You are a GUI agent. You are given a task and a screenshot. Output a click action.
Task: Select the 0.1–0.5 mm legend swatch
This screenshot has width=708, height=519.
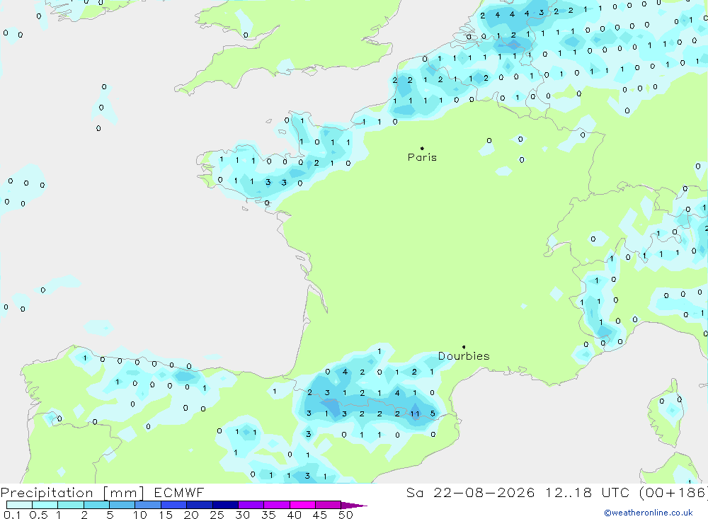click(x=19, y=505)
